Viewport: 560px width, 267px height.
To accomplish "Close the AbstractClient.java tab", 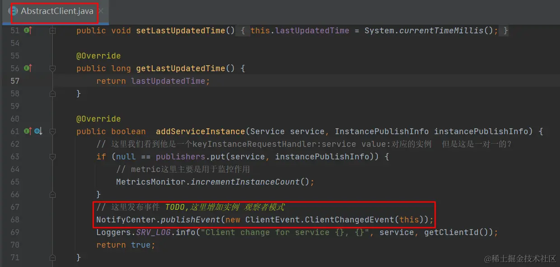I will point(100,11).
